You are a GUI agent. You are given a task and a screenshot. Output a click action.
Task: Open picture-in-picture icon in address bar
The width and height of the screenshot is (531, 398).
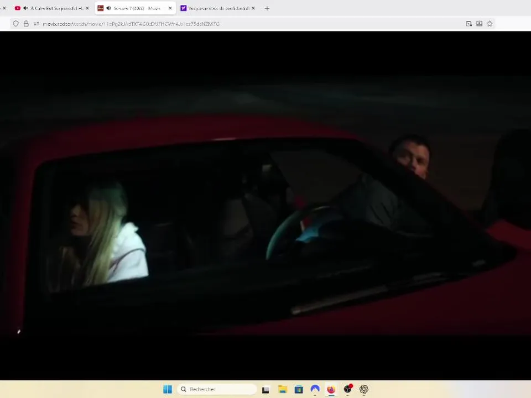468,24
